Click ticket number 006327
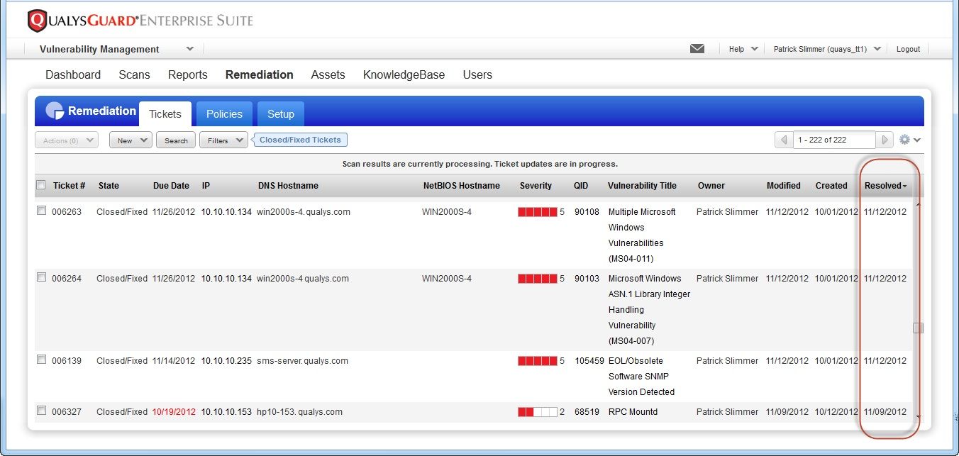The height and width of the screenshot is (456, 959). coord(67,412)
